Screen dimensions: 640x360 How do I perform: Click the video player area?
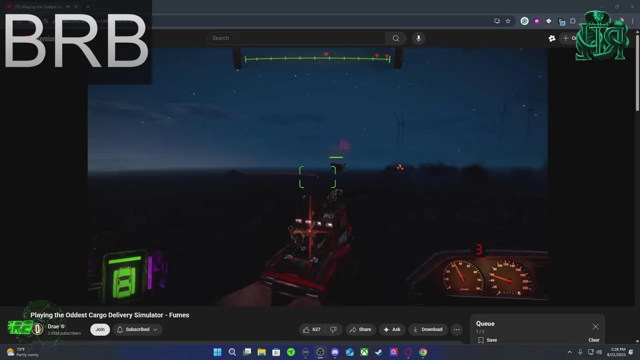(317, 176)
